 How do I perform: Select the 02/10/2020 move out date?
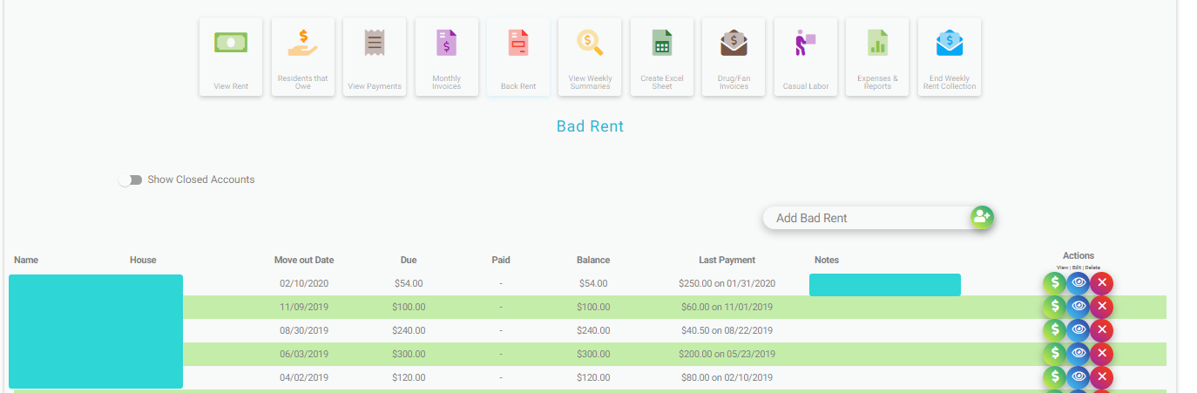pos(304,283)
